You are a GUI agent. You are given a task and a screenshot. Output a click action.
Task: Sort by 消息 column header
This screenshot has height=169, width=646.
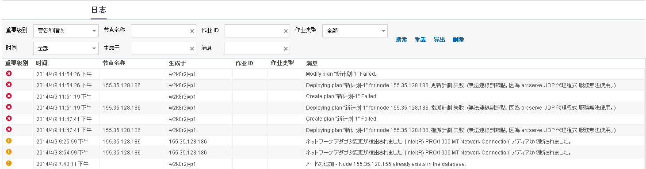tap(312, 63)
